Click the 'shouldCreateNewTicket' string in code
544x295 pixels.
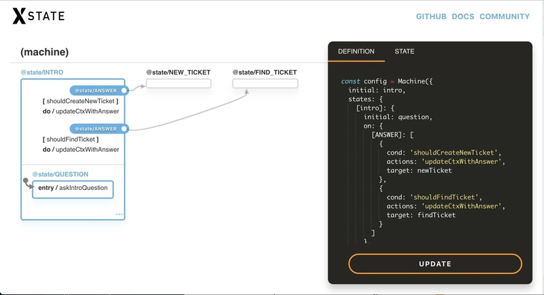coord(454,153)
